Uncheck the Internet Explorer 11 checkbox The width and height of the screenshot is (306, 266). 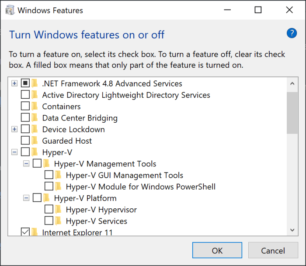click(x=25, y=232)
